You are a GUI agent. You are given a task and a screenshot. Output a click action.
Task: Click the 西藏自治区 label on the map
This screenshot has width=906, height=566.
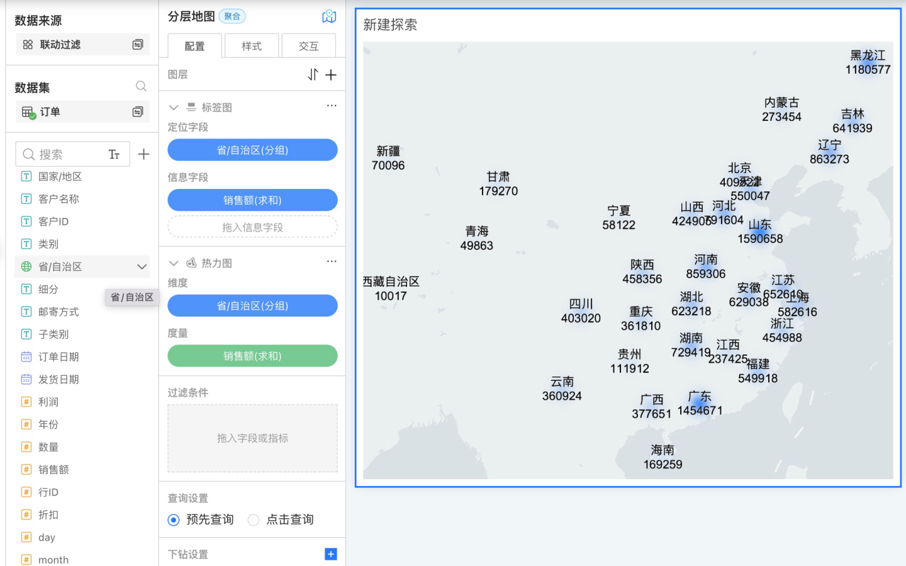[x=391, y=288]
